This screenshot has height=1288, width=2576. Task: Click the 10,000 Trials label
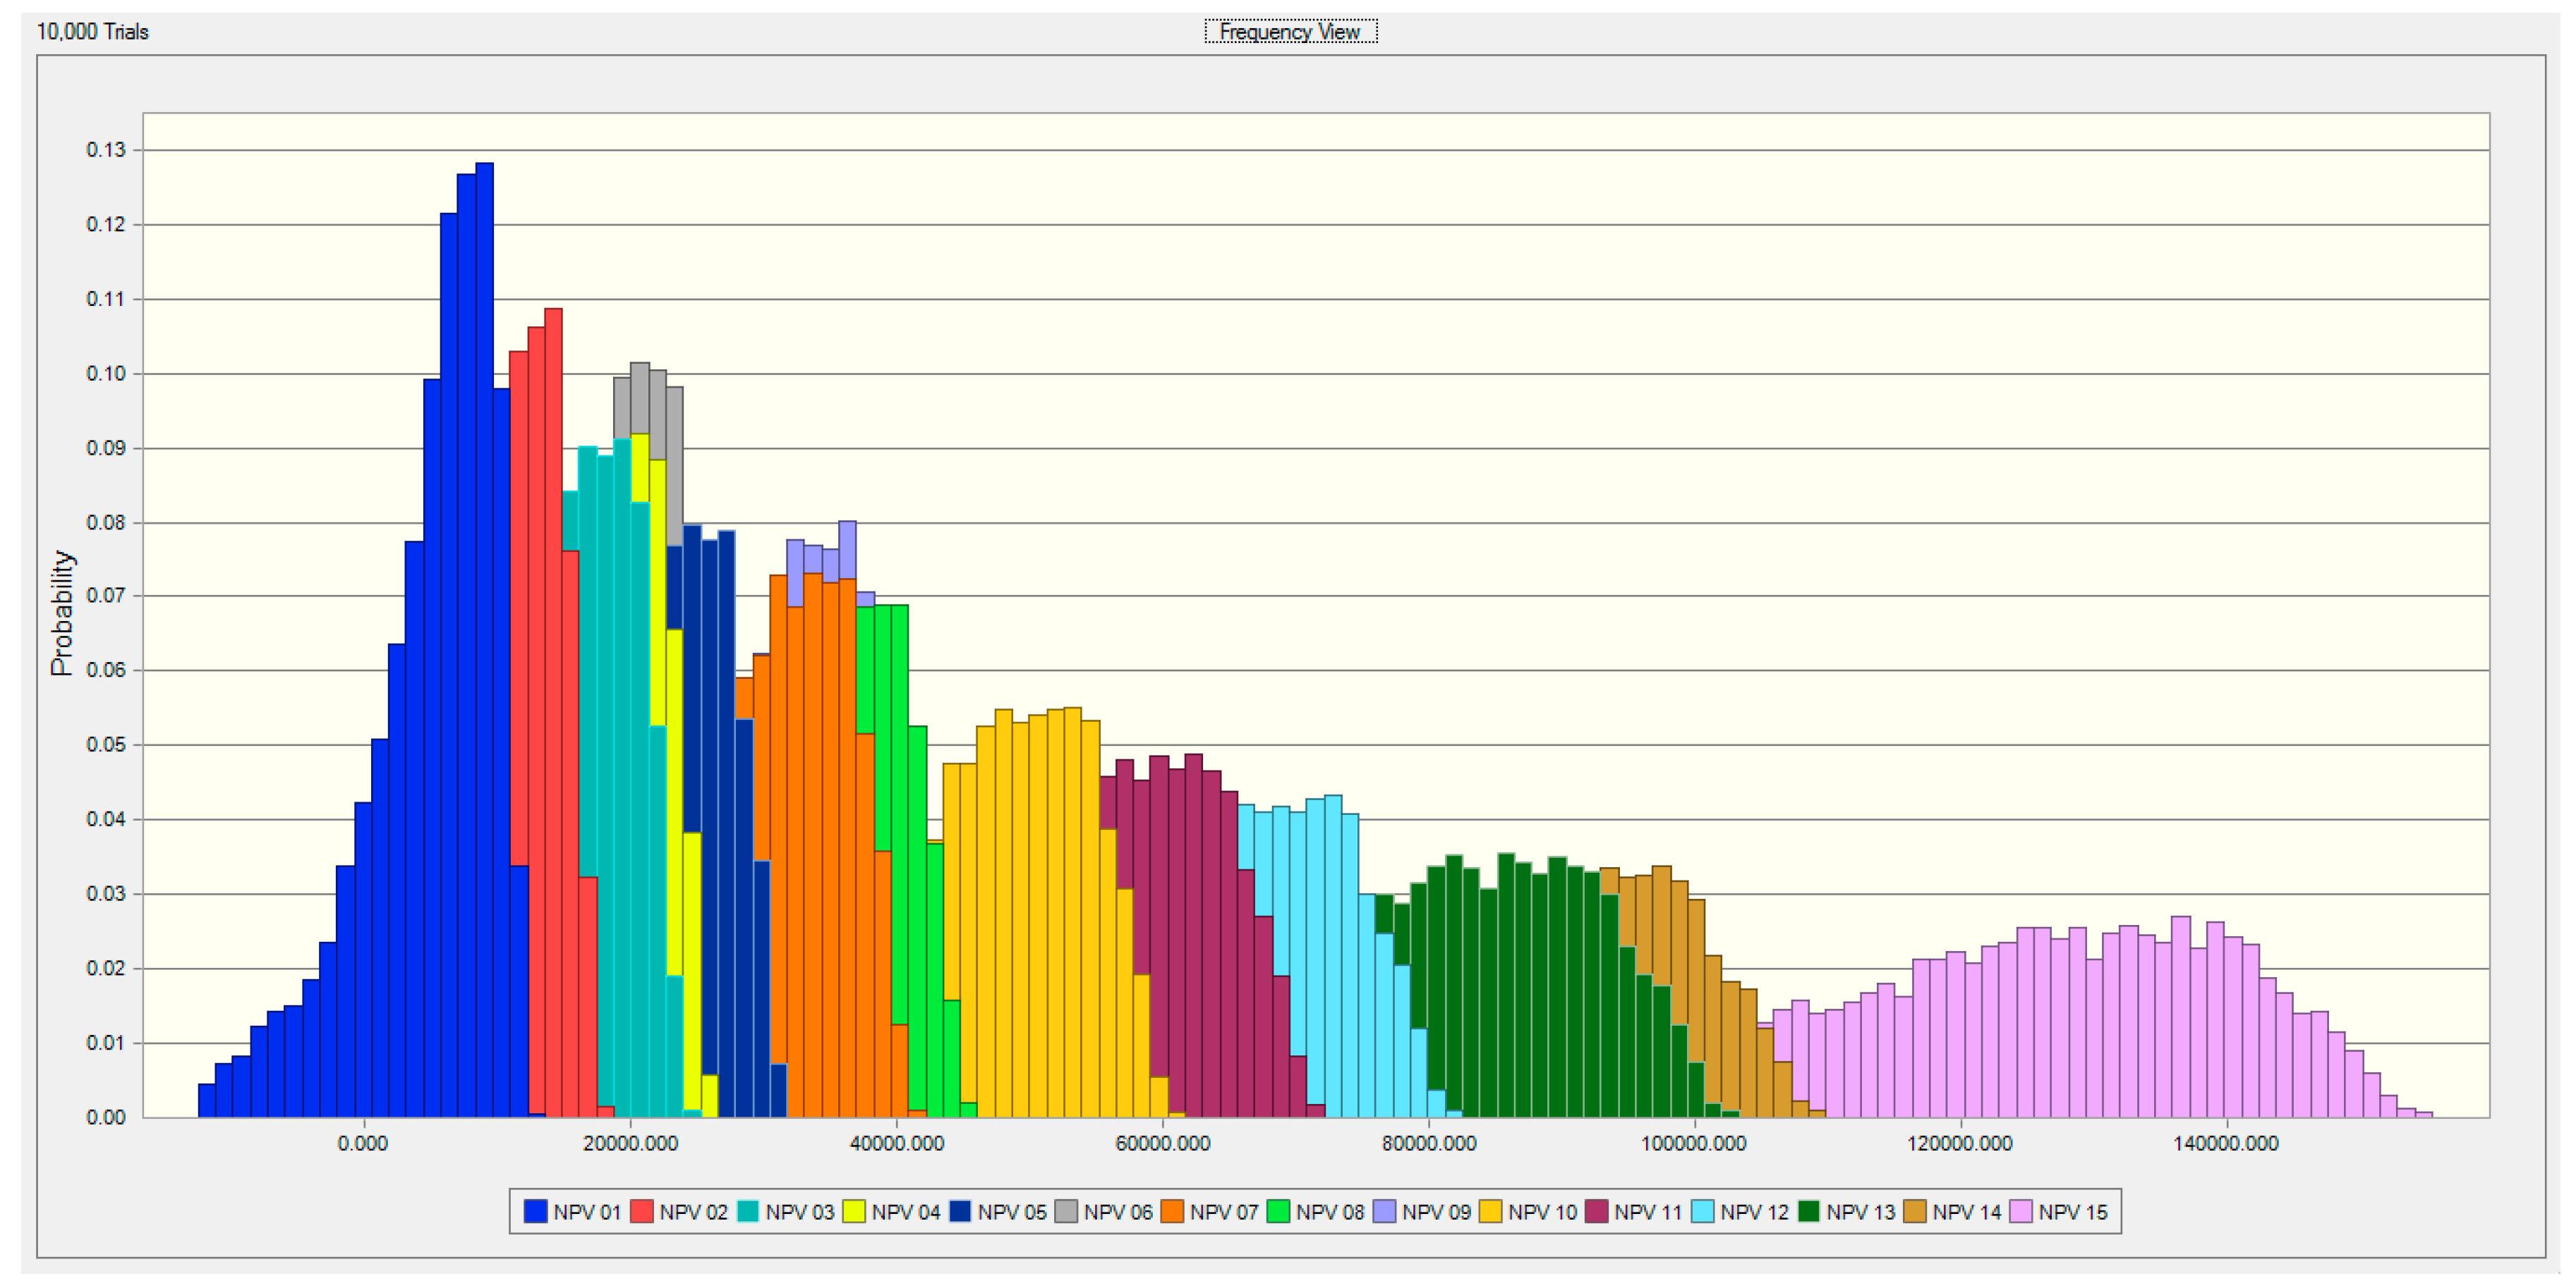point(92,32)
